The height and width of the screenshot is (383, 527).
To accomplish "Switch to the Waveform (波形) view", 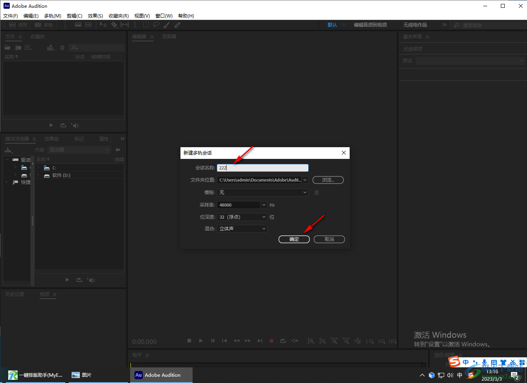I will click(x=18, y=25).
